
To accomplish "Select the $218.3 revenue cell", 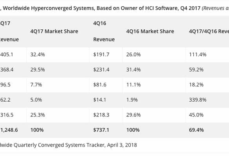I will (106, 115).
